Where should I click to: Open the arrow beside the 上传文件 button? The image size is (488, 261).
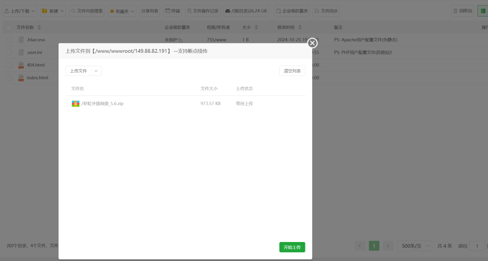[96, 71]
